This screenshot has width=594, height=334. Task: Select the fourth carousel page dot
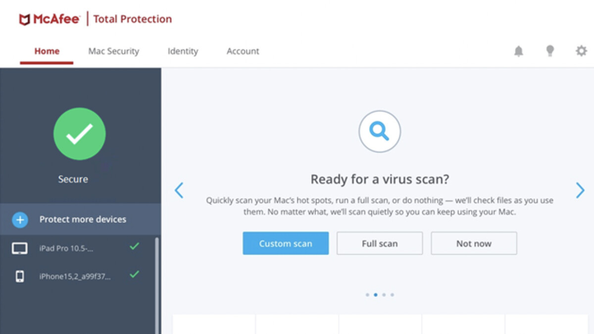click(392, 295)
